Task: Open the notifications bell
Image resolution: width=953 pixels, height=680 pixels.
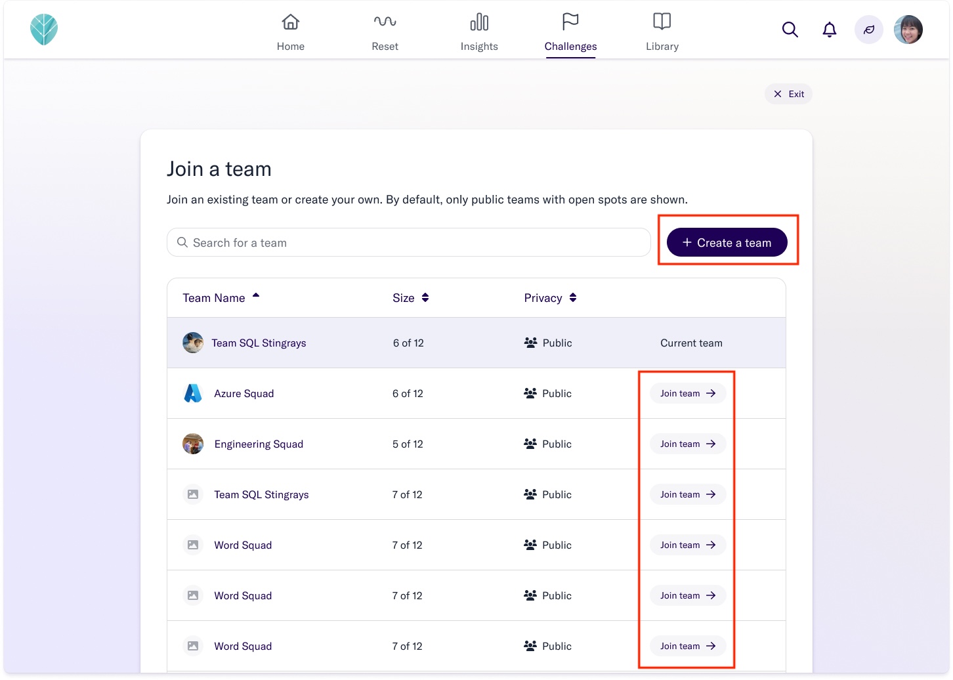Action: click(x=830, y=30)
